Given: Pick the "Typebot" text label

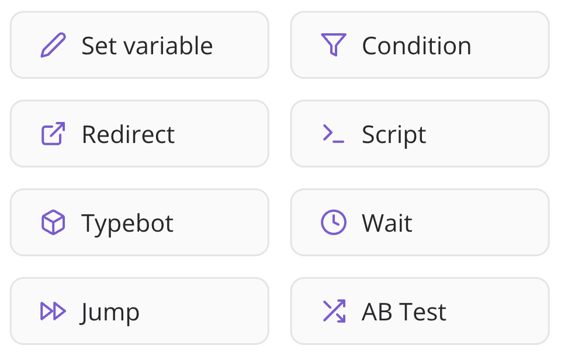Looking at the screenshot, I should pyautogui.click(x=127, y=223).
